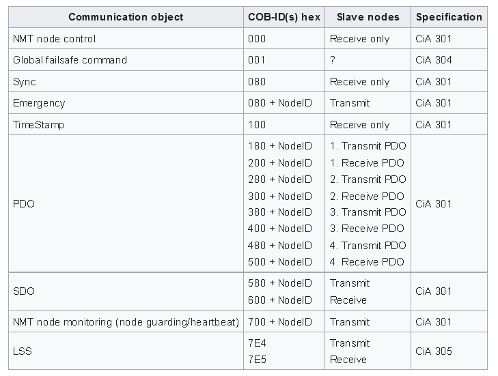The height and width of the screenshot is (376, 498).
Task: Click NMT node monitoring row label
Action: coord(126,322)
